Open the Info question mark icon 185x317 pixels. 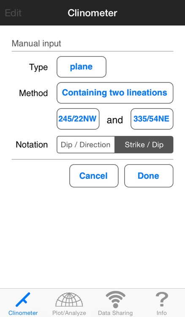[x=162, y=300]
